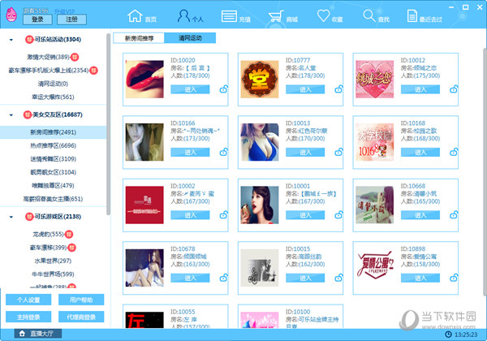Click 主持登录 host login button
The width and height of the screenshot is (487, 341).
coord(28,317)
